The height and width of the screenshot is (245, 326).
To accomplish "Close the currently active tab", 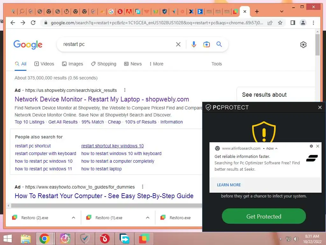I will (x=245, y=11).
